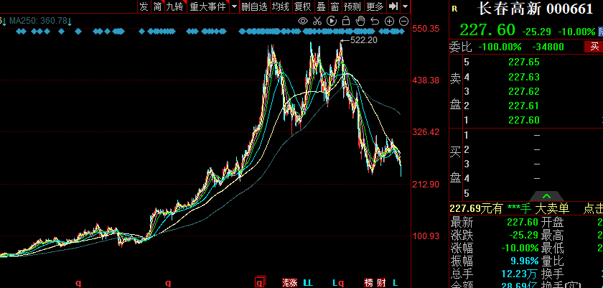603x288 pixels.
Task: Click the 550.35 price axis label
Action: coord(425,28)
